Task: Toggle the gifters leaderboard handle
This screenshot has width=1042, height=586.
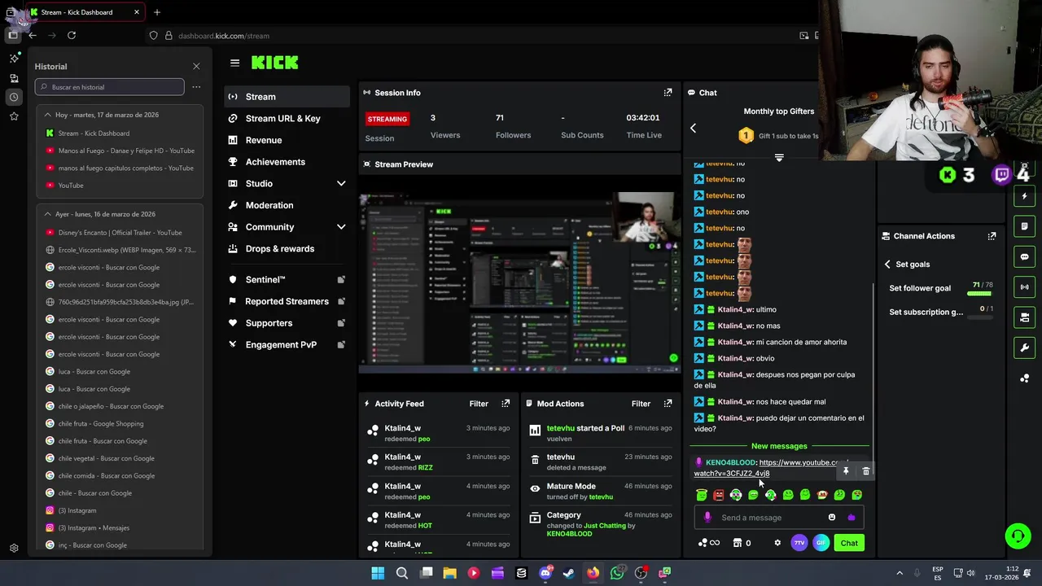Action: [x=779, y=158]
